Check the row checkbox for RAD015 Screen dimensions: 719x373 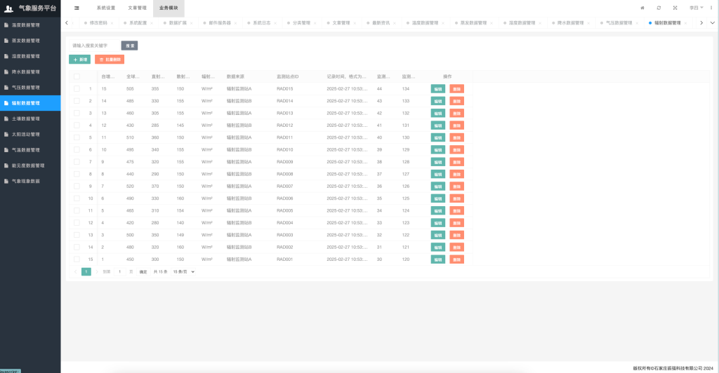click(x=77, y=89)
